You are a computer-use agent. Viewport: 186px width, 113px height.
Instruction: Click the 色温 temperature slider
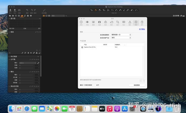(26, 65)
